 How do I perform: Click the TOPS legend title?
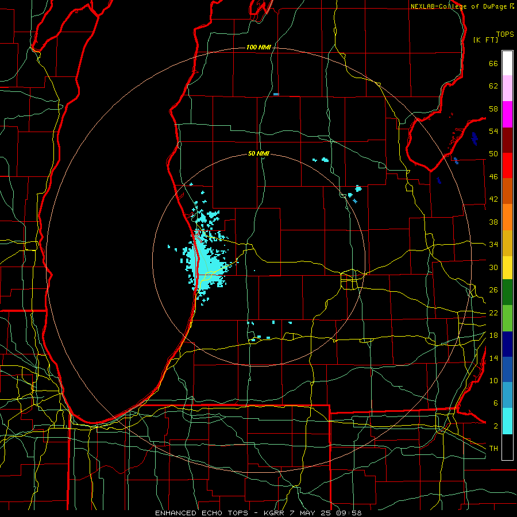(505, 34)
